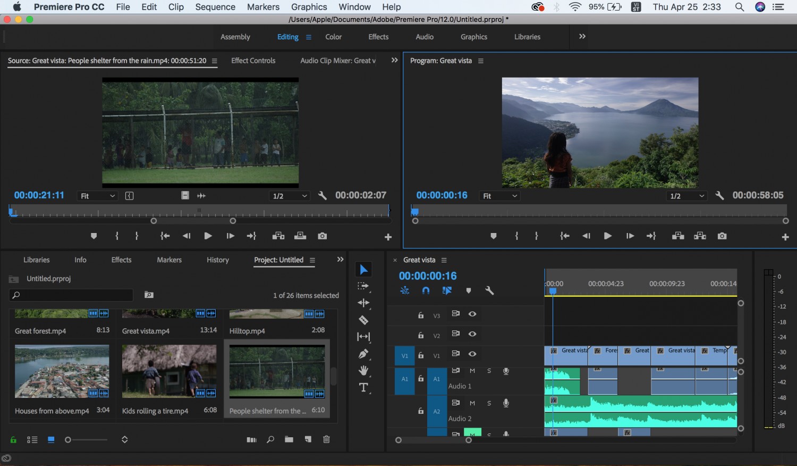Click Export Frame camera in Program monitor

pyautogui.click(x=722, y=236)
